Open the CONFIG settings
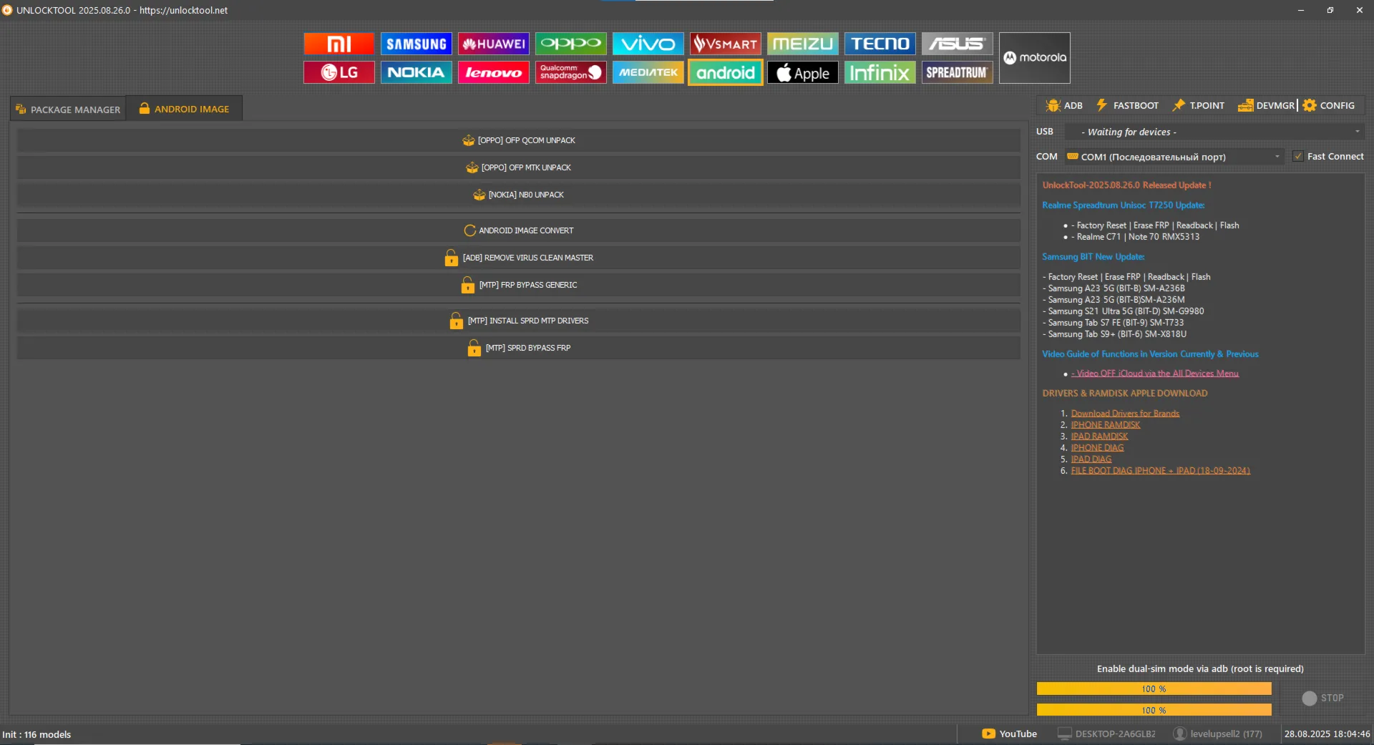Screen dimensions: 1374x745 coord(1329,105)
